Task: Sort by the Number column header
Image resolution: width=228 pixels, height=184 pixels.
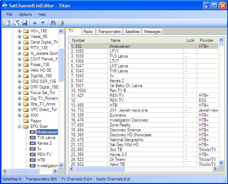Action: [88, 40]
